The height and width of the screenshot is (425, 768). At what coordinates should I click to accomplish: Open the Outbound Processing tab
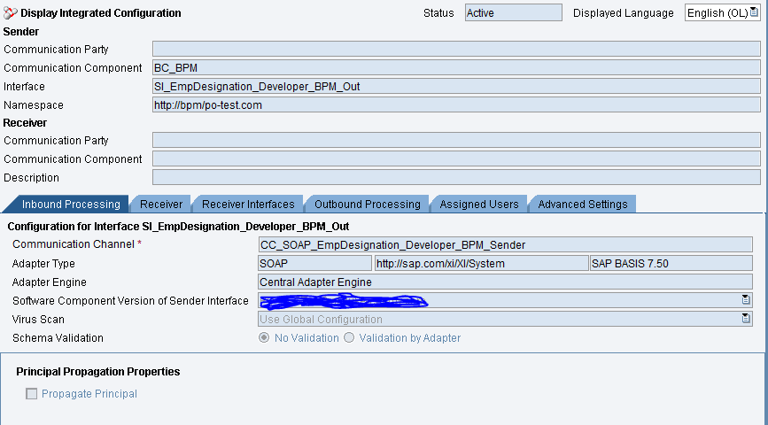[368, 205]
